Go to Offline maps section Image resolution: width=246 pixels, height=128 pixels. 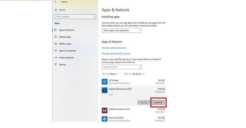point(65,44)
